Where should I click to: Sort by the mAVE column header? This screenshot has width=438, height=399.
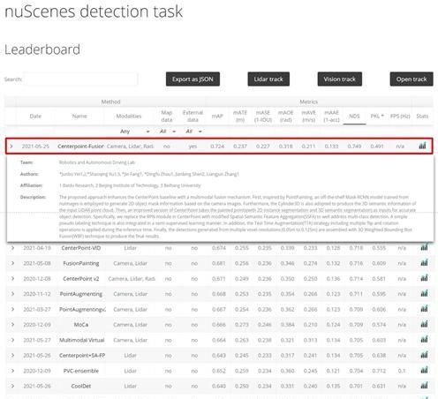(308, 117)
